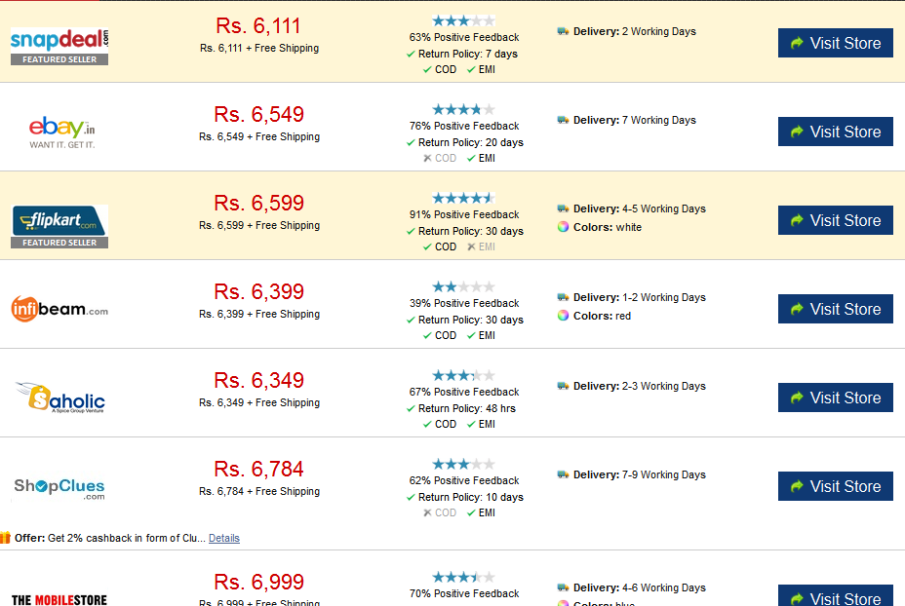Visit Store for Snapdeal at Rs. 6,111
Viewport: 905px width, 606px height.
pos(835,43)
